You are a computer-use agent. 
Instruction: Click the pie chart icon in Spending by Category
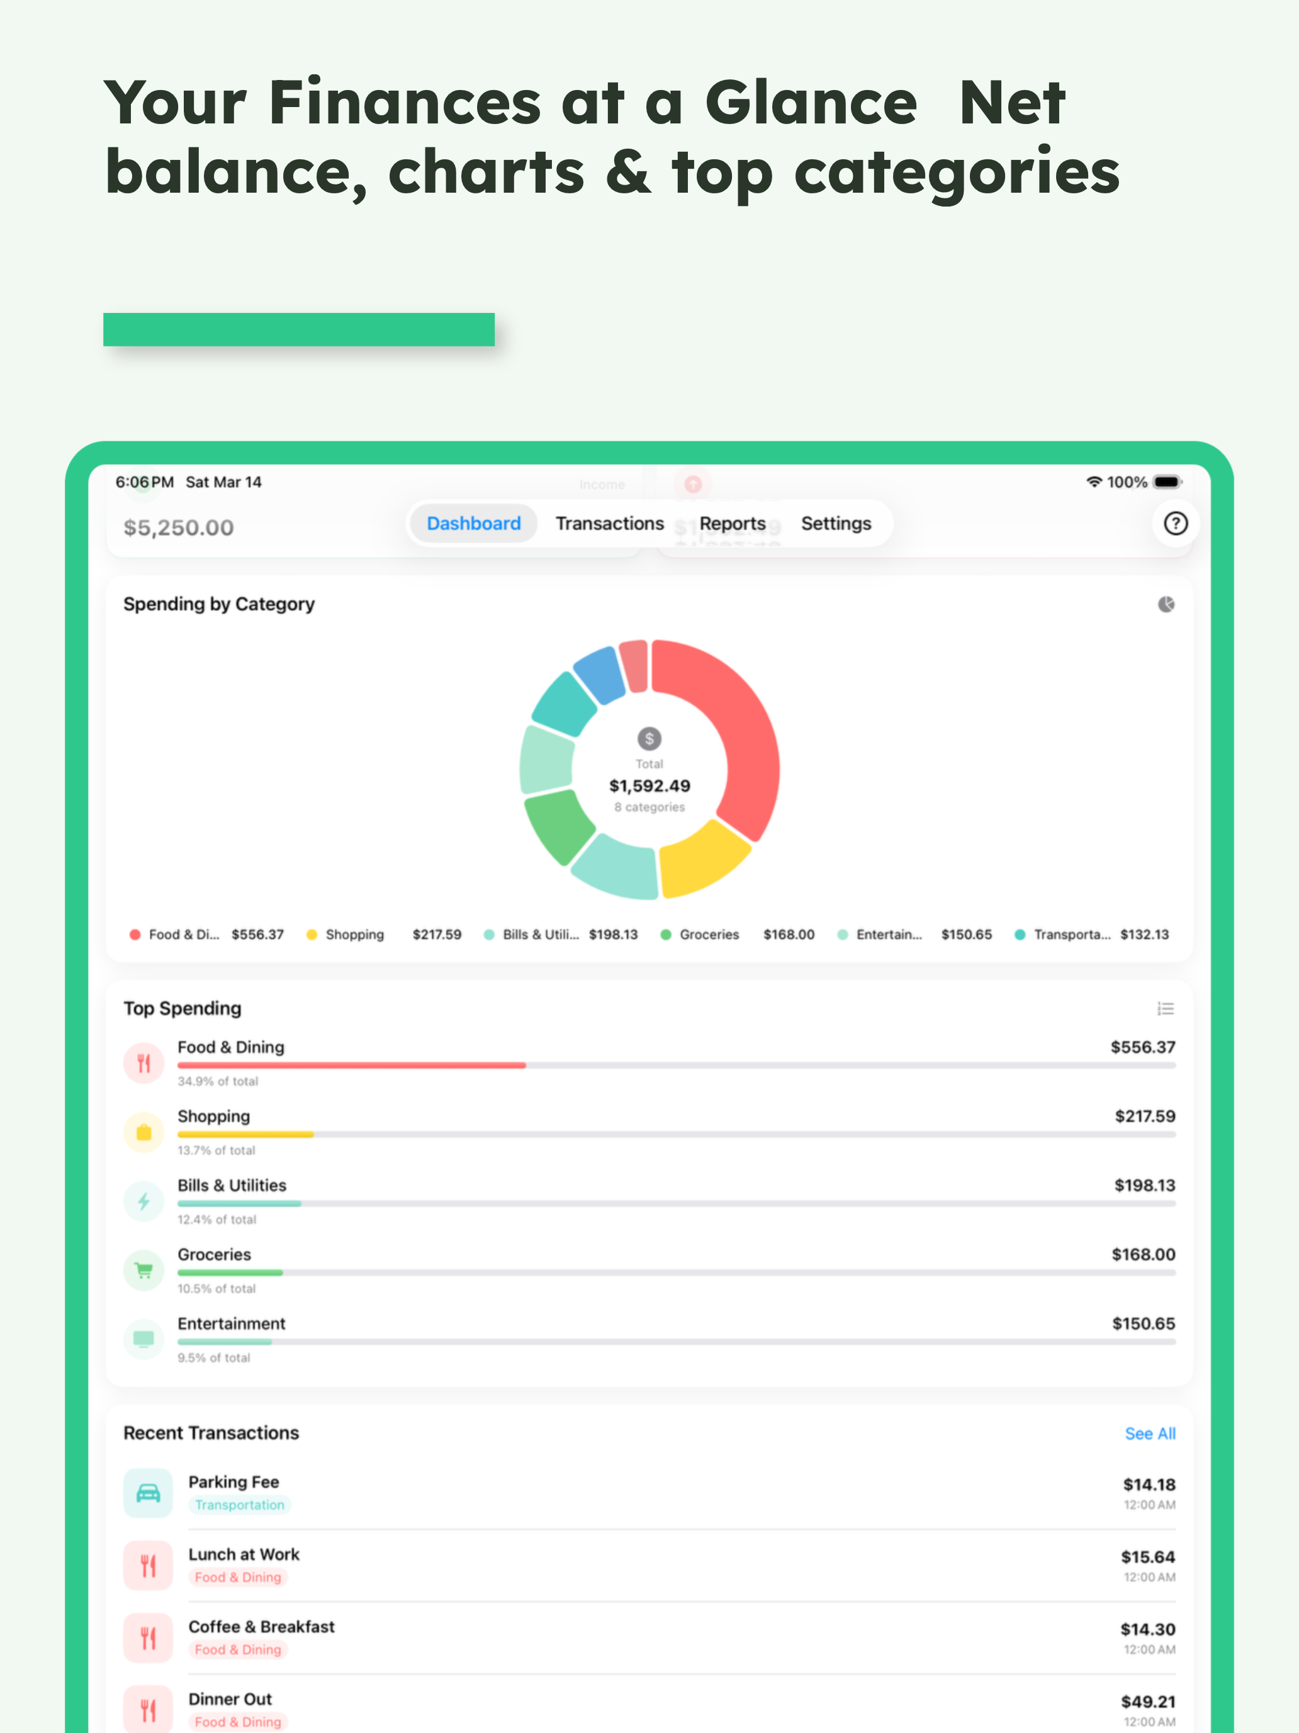click(x=1166, y=604)
